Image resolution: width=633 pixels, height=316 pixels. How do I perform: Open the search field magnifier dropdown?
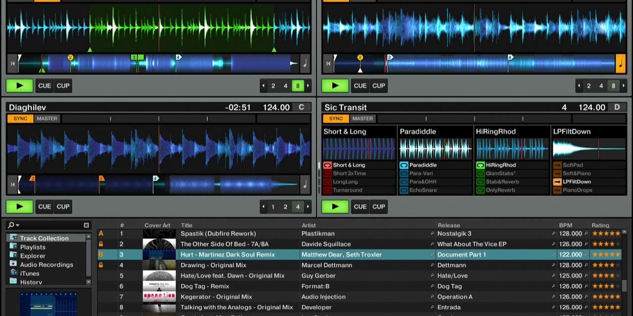point(14,225)
